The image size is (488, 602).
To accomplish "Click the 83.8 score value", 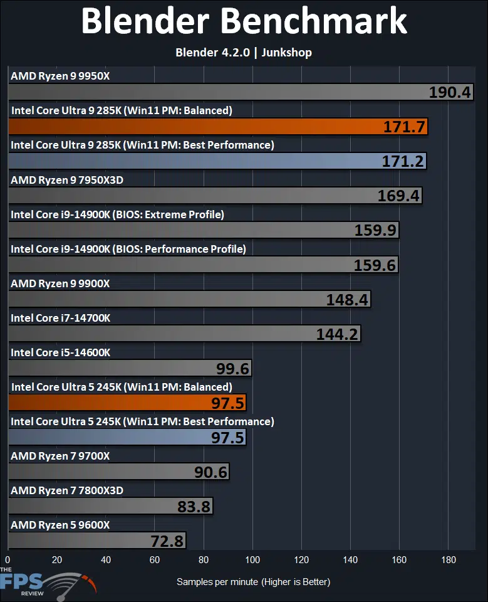I will point(194,507).
